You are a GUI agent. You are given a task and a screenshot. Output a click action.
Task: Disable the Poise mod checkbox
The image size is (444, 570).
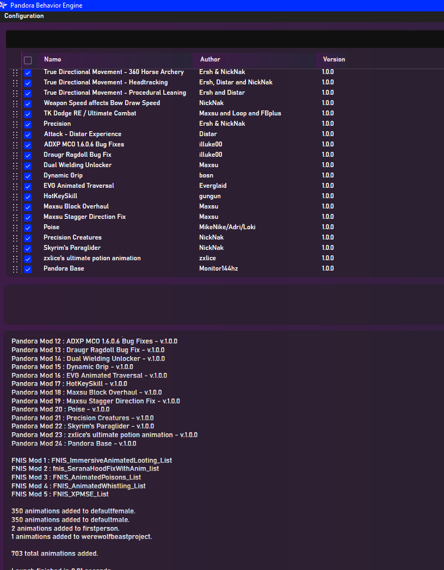point(28,228)
